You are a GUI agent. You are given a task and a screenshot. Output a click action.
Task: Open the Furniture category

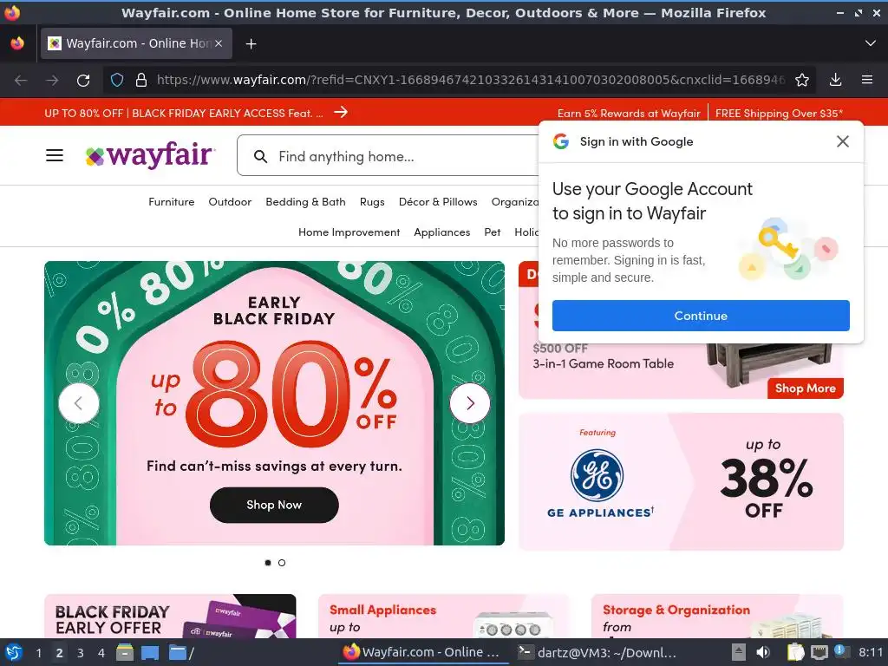171,201
